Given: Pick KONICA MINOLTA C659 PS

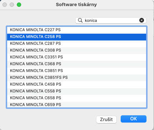Looking at the screenshot, I should tap(77, 105).
